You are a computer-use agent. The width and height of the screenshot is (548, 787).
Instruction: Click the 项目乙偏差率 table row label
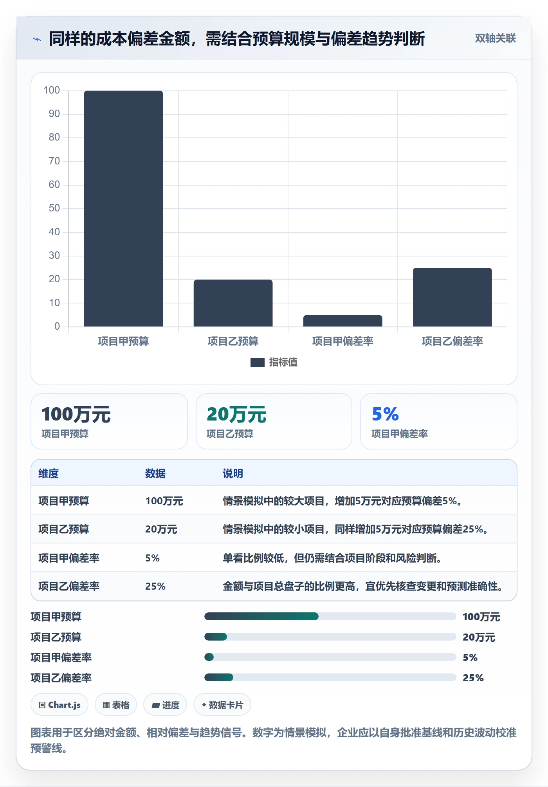coord(69,587)
